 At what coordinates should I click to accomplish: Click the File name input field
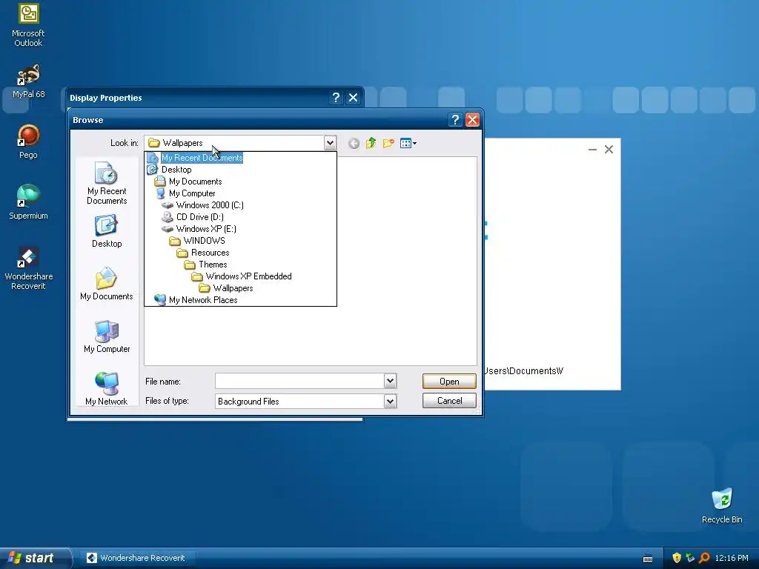coord(300,382)
